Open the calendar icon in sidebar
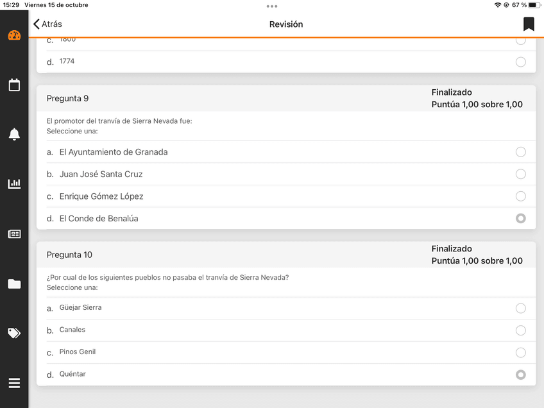The image size is (544, 408). coord(14,85)
